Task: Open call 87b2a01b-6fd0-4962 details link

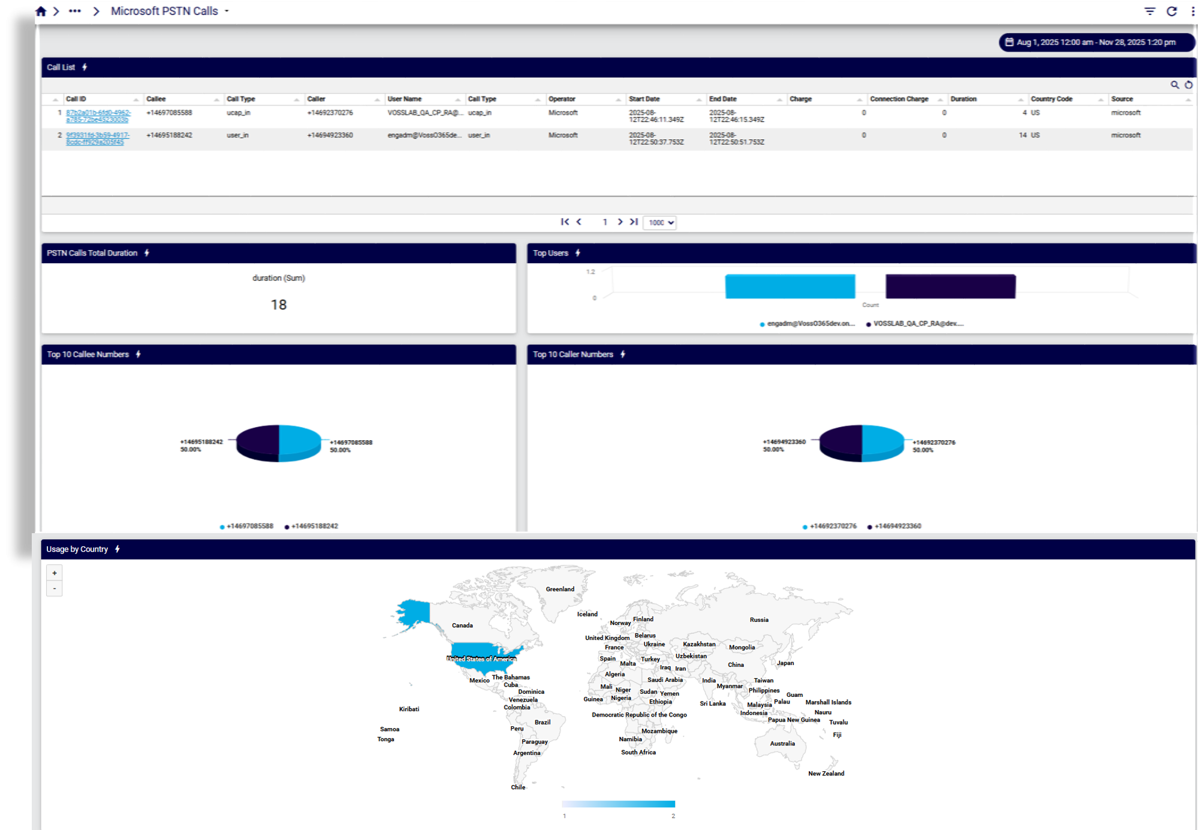Action: coord(98,116)
